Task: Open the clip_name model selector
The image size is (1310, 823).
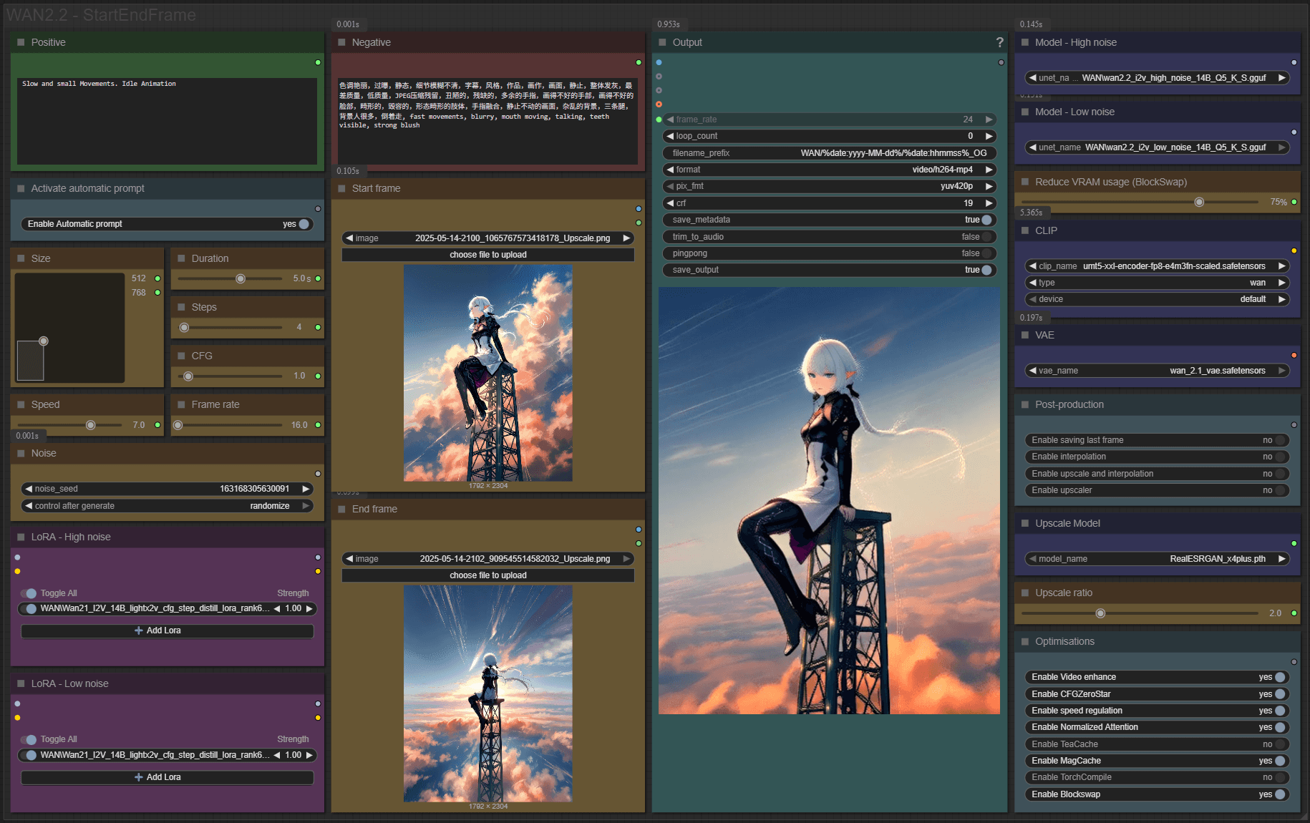Action: [x=1157, y=266]
